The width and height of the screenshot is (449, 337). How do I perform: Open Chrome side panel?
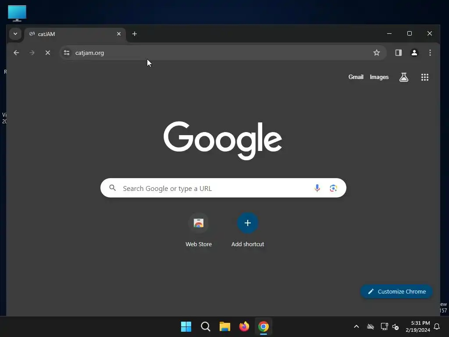[x=399, y=53]
